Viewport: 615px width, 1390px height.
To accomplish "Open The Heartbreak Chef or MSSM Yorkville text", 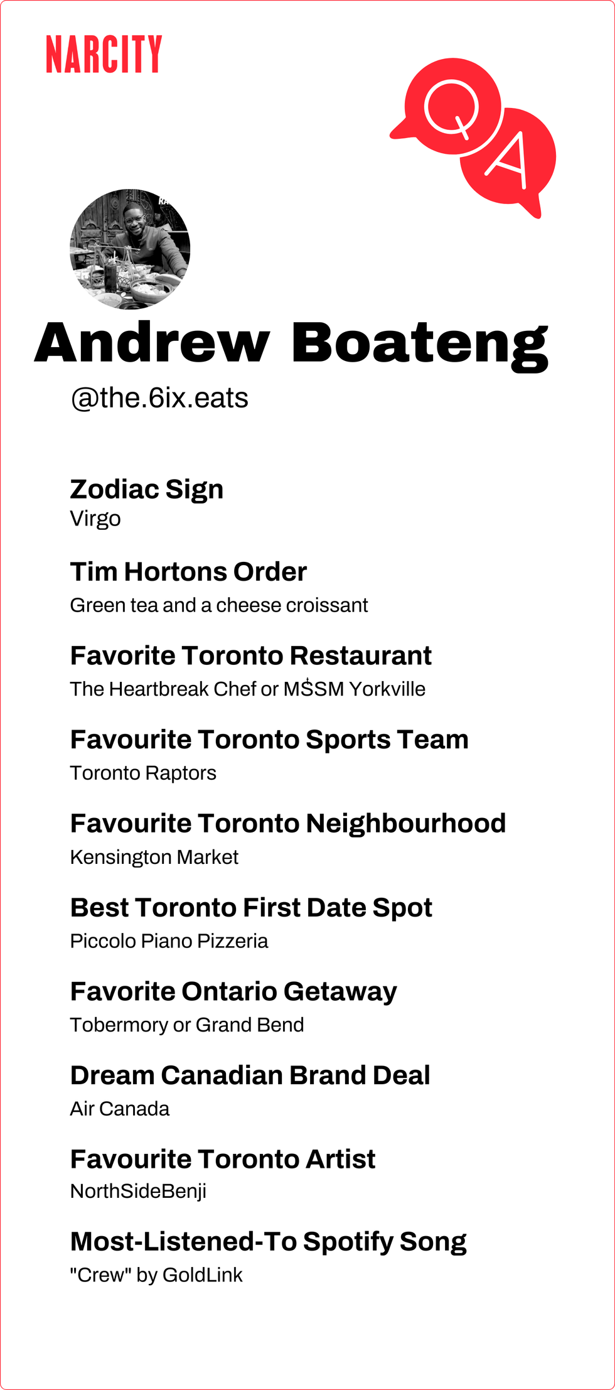I will coord(247,689).
